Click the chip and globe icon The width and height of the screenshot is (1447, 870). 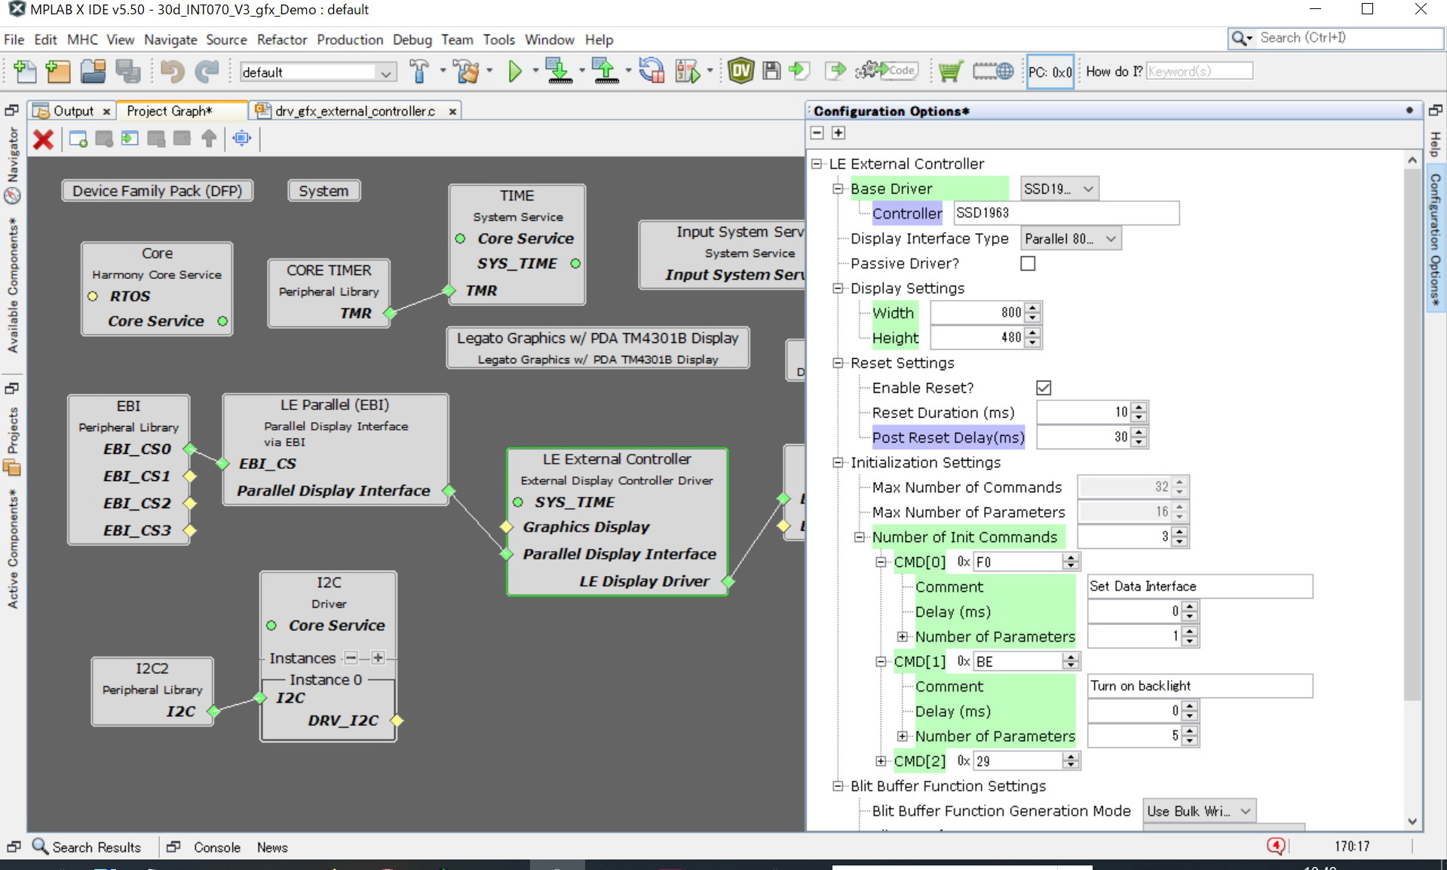tap(993, 72)
